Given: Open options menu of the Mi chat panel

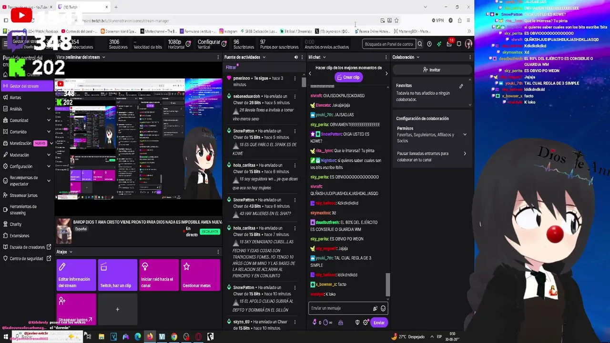Looking at the screenshot, I should (x=387, y=57).
